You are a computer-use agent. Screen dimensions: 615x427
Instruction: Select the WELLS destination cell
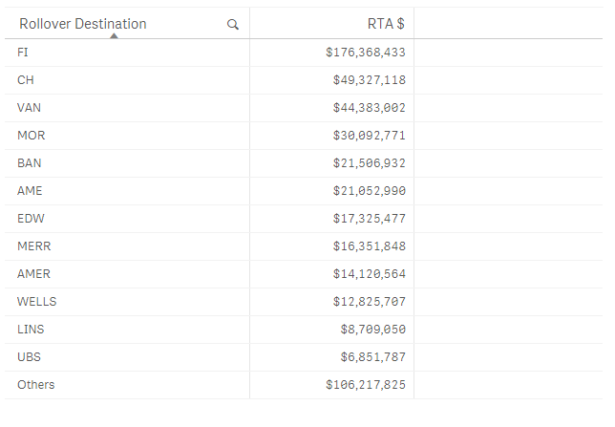(x=36, y=302)
